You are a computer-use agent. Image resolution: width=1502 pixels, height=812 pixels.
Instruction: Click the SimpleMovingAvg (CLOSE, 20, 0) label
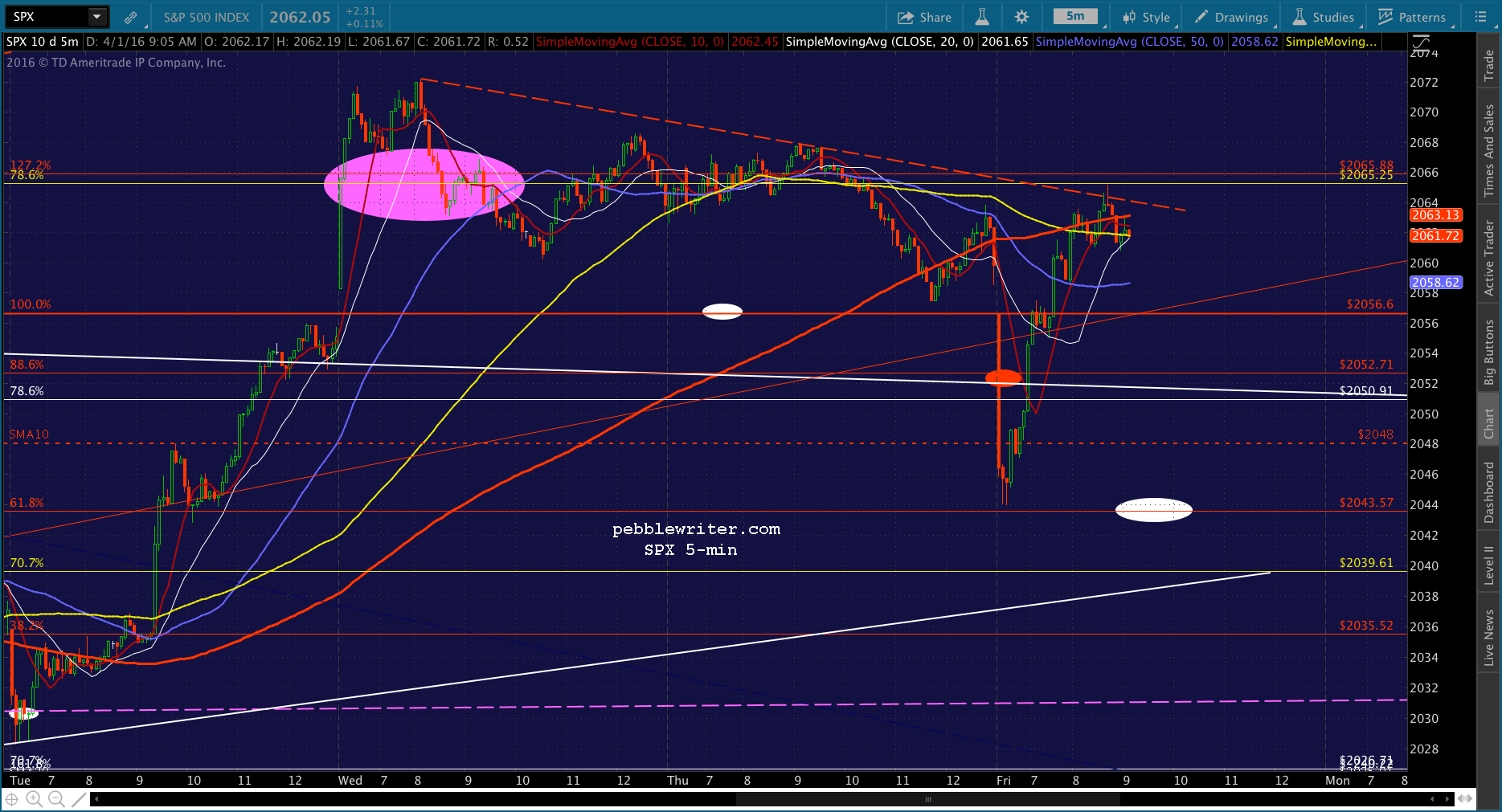(879, 42)
